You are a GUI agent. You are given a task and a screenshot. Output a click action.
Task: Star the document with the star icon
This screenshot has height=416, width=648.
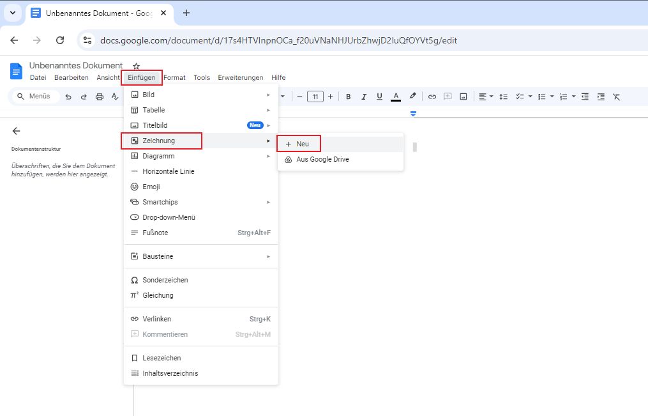coord(136,66)
